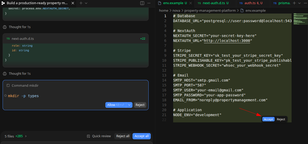
Task: Click Accept all changes
Action: click(x=141, y=136)
